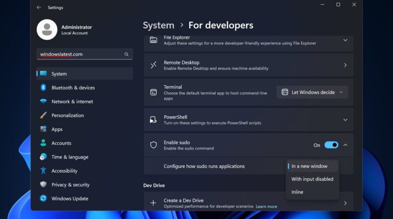Open Bluetooth & devices settings
The height and width of the screenshot is (219, 393).
coord(84,88)
